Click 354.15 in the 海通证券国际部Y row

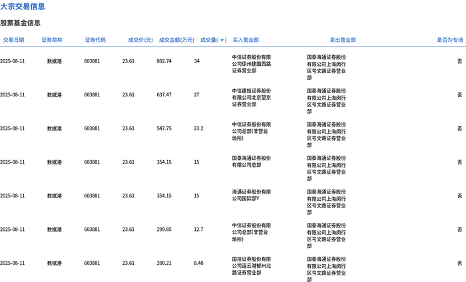click(164, 196)
